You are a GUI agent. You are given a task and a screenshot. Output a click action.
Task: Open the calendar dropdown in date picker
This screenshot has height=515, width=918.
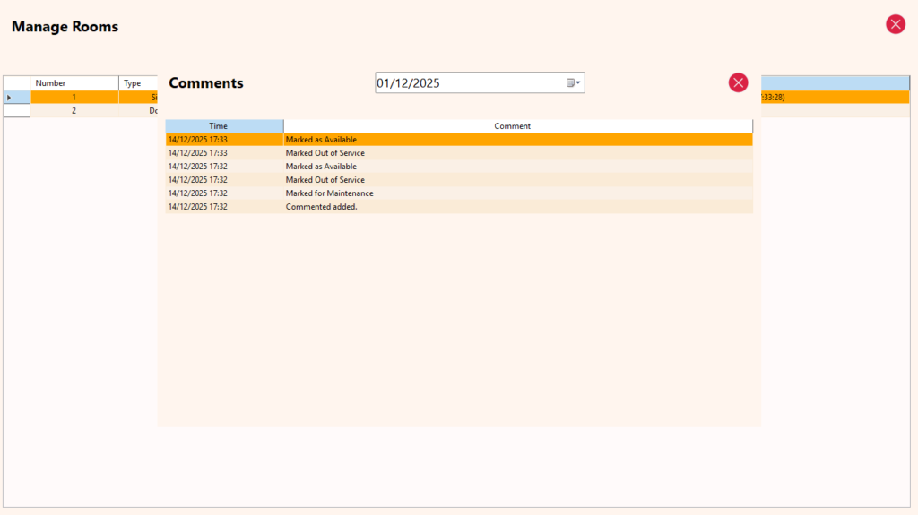click(x=574, y=83)
